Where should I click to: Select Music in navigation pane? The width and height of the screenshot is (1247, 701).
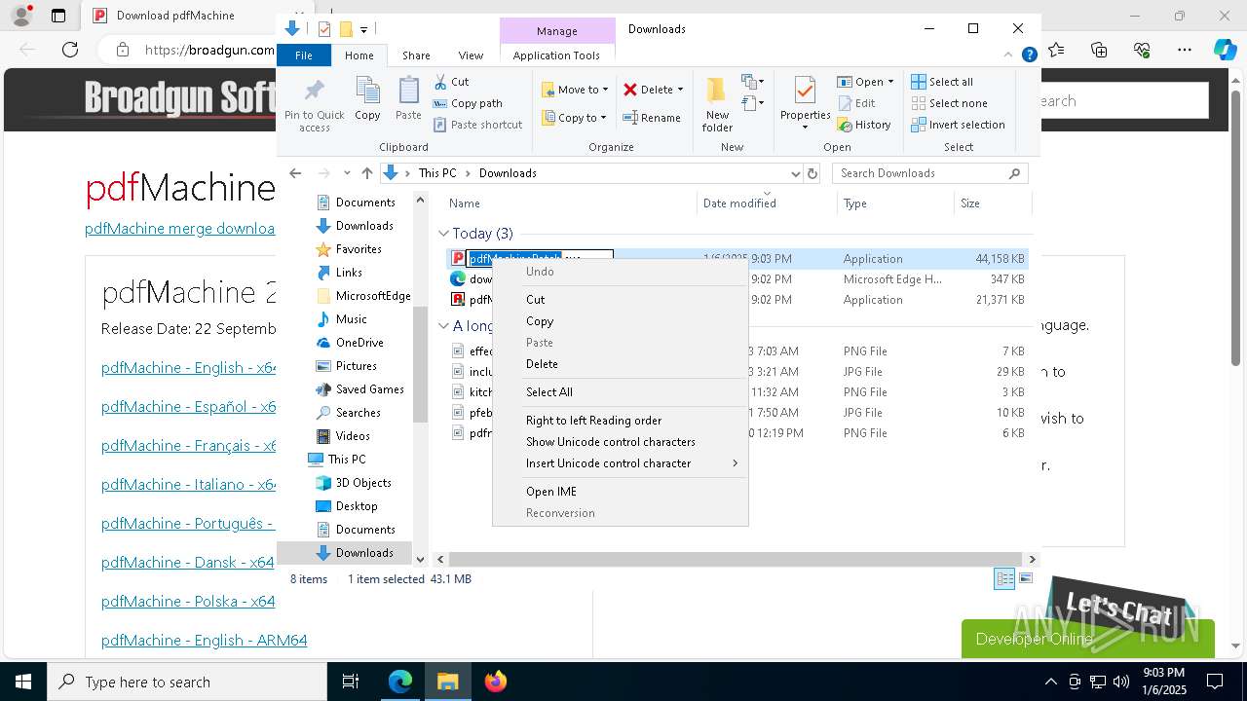[351, 319]
